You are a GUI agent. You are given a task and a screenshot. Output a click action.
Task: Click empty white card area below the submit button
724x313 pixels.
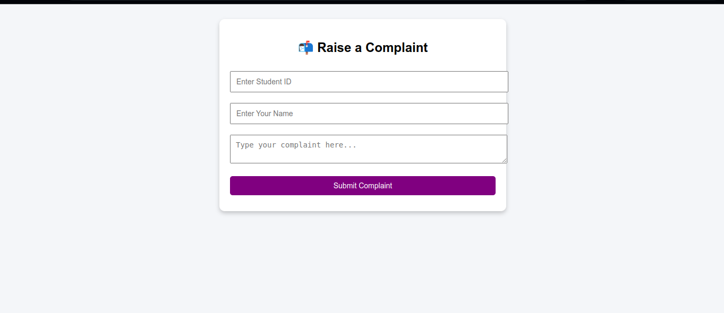(363, 203)
